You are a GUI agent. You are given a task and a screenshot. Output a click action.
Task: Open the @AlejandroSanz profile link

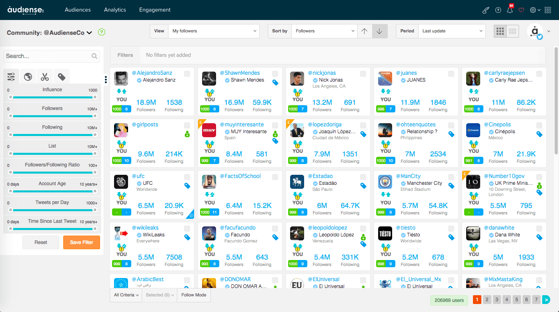point(152,73)
